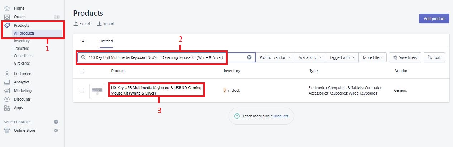
Task: Click the Products tag icon
Action: click(x=7, y=25)
